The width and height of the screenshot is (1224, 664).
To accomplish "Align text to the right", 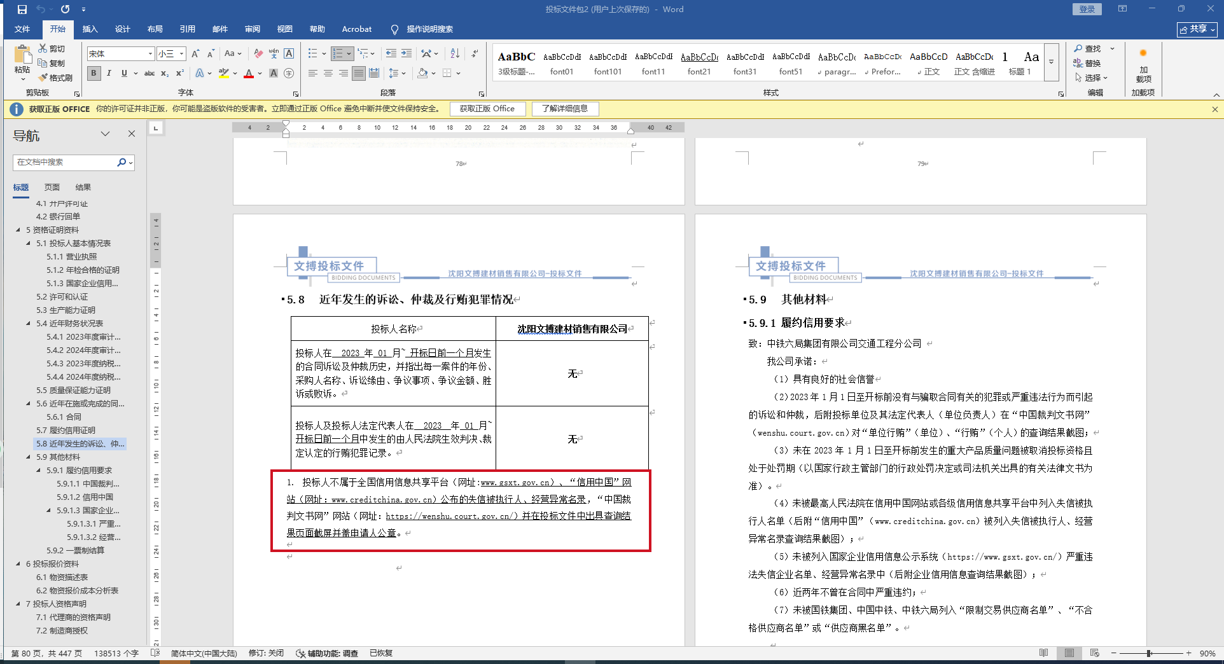I will click(344, 73).
